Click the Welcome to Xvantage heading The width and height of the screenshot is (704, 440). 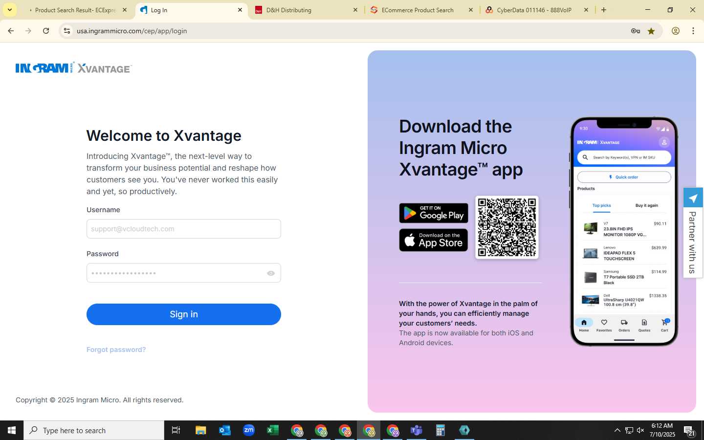click(164, 135)
